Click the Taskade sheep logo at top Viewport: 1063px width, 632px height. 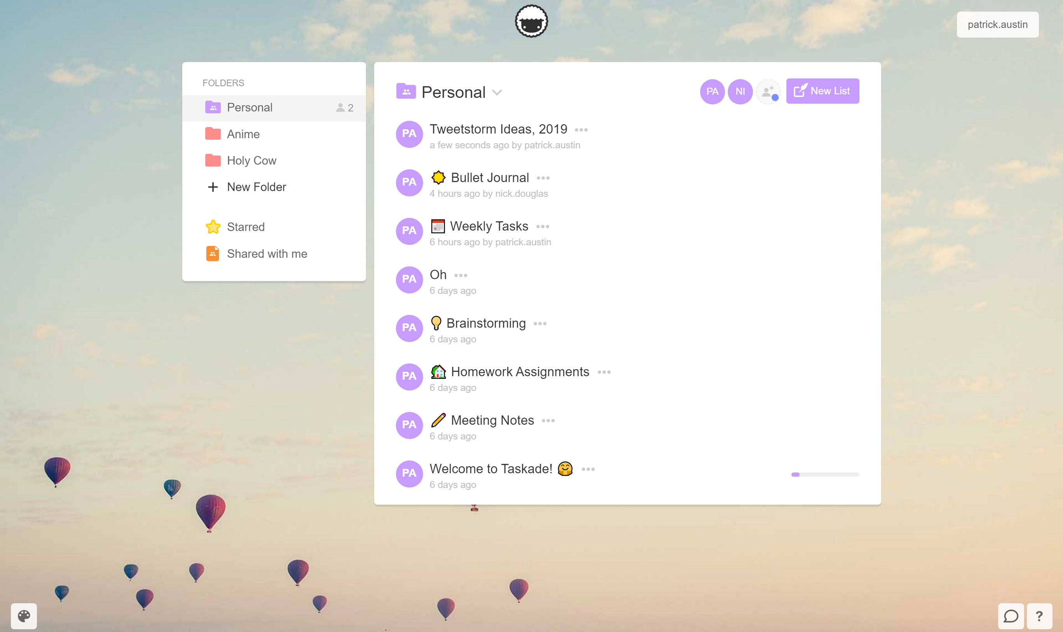531,21
